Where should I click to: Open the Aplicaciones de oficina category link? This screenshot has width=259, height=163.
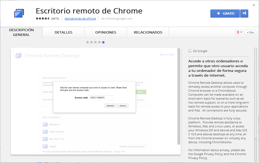click(80, 19)
